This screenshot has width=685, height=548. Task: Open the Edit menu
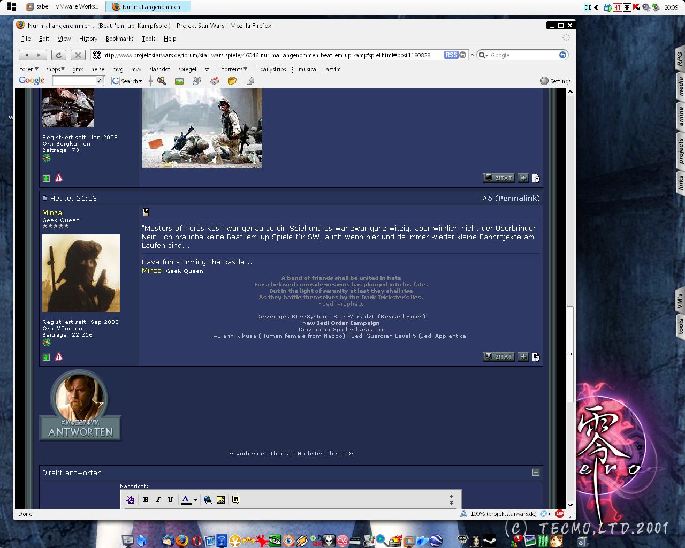[x=44, y=39]
